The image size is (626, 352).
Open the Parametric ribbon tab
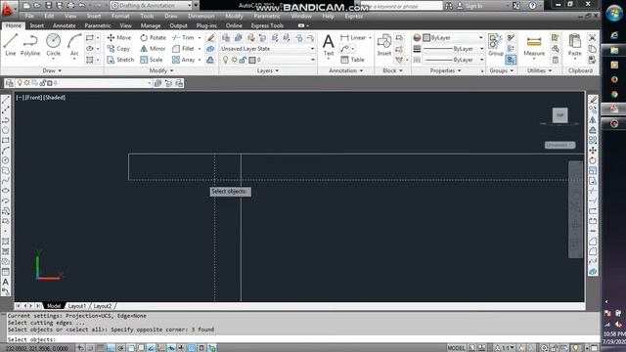click(x=98, y=25)
